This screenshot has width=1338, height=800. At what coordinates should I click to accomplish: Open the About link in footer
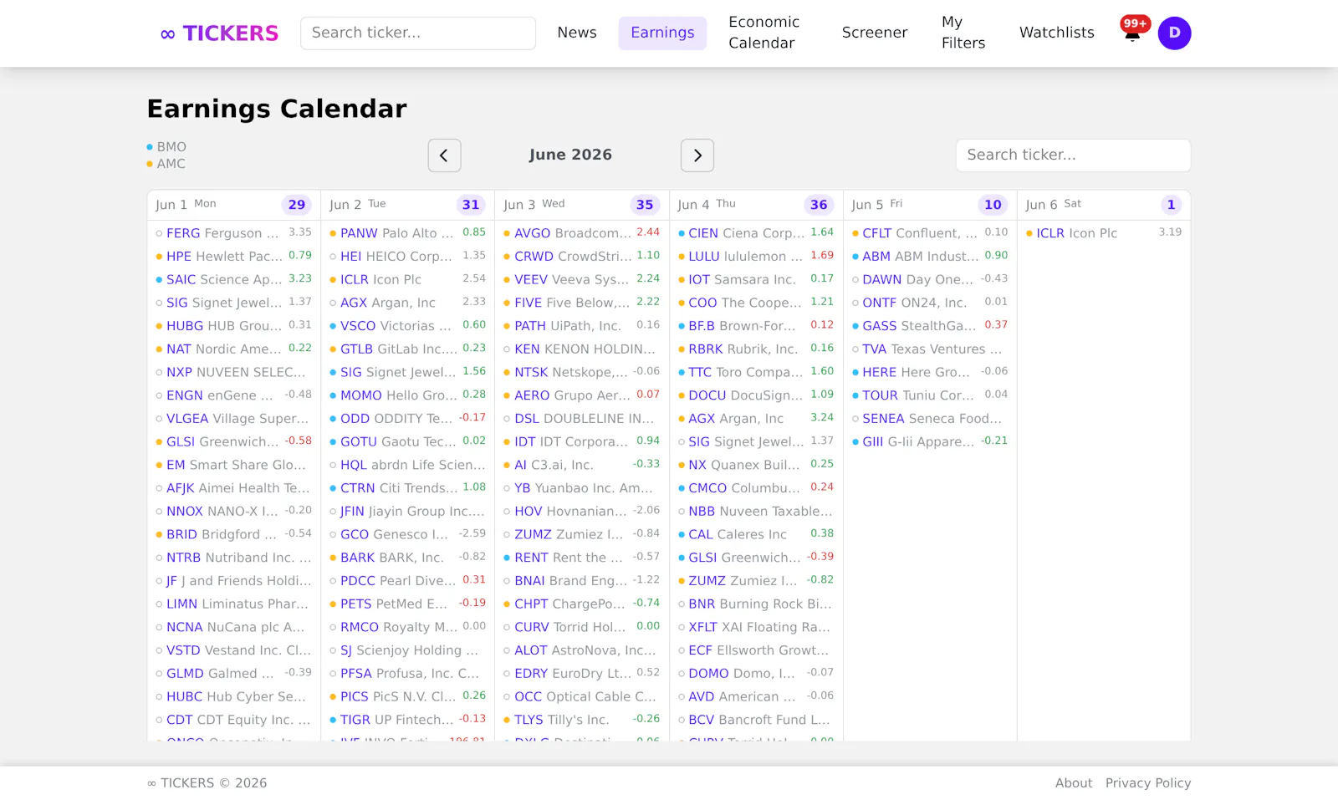tap(1074, 783)
